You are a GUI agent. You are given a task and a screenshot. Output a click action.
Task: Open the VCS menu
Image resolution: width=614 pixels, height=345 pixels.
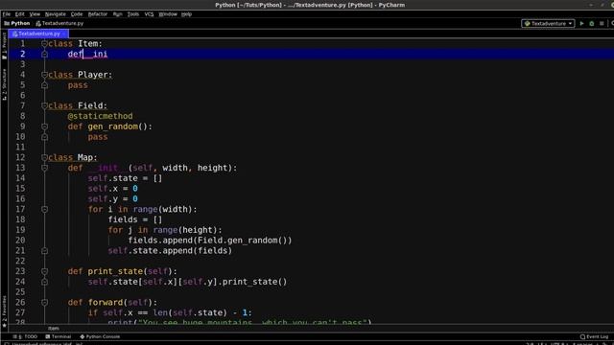click(x=149, y=14)
